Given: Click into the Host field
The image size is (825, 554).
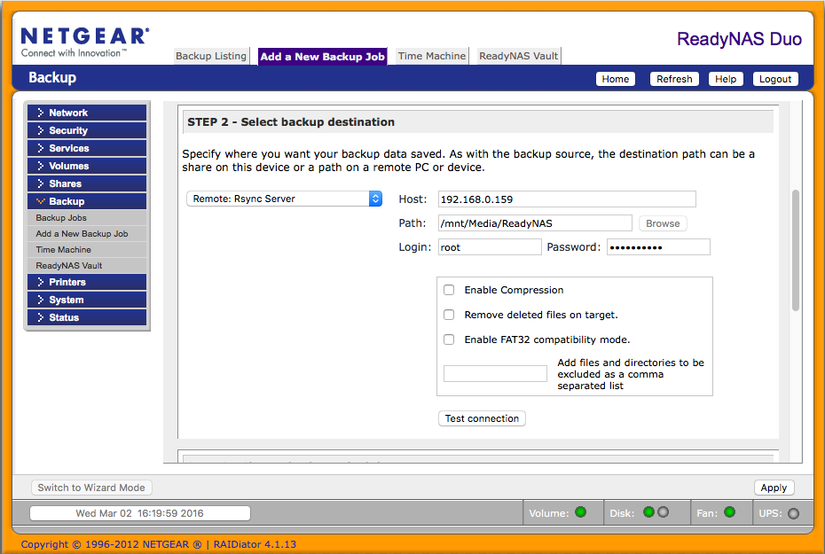Looking at the screenshot, I should click(x=567, y=199).
